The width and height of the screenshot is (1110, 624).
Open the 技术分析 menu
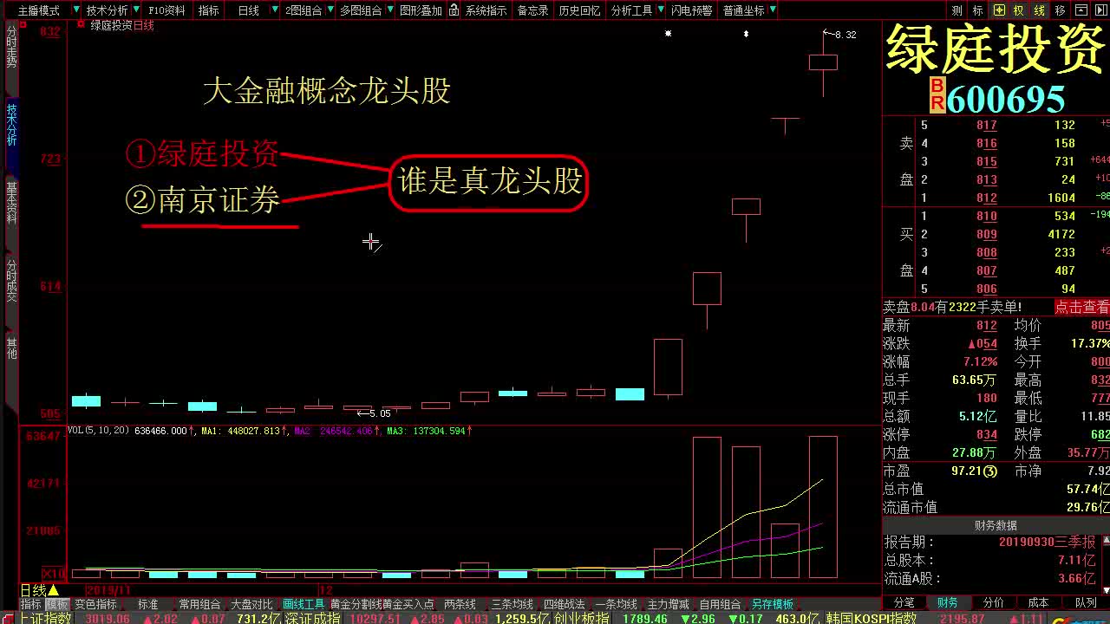(107, 10)
